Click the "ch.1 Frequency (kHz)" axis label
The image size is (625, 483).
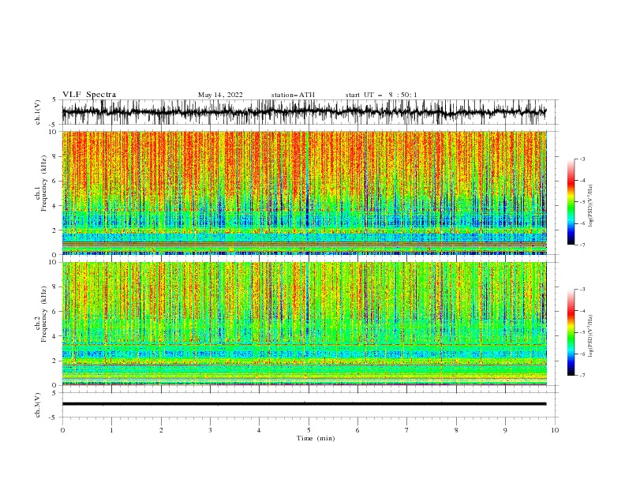pos(41,182)
